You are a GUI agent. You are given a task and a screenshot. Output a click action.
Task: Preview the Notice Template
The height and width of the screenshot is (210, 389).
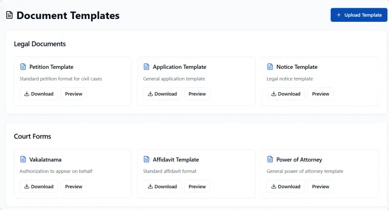click(x=321, y=94)
